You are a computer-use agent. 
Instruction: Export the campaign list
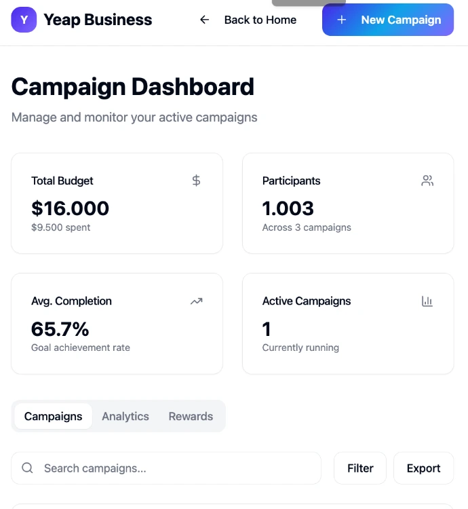click(423, 468)
